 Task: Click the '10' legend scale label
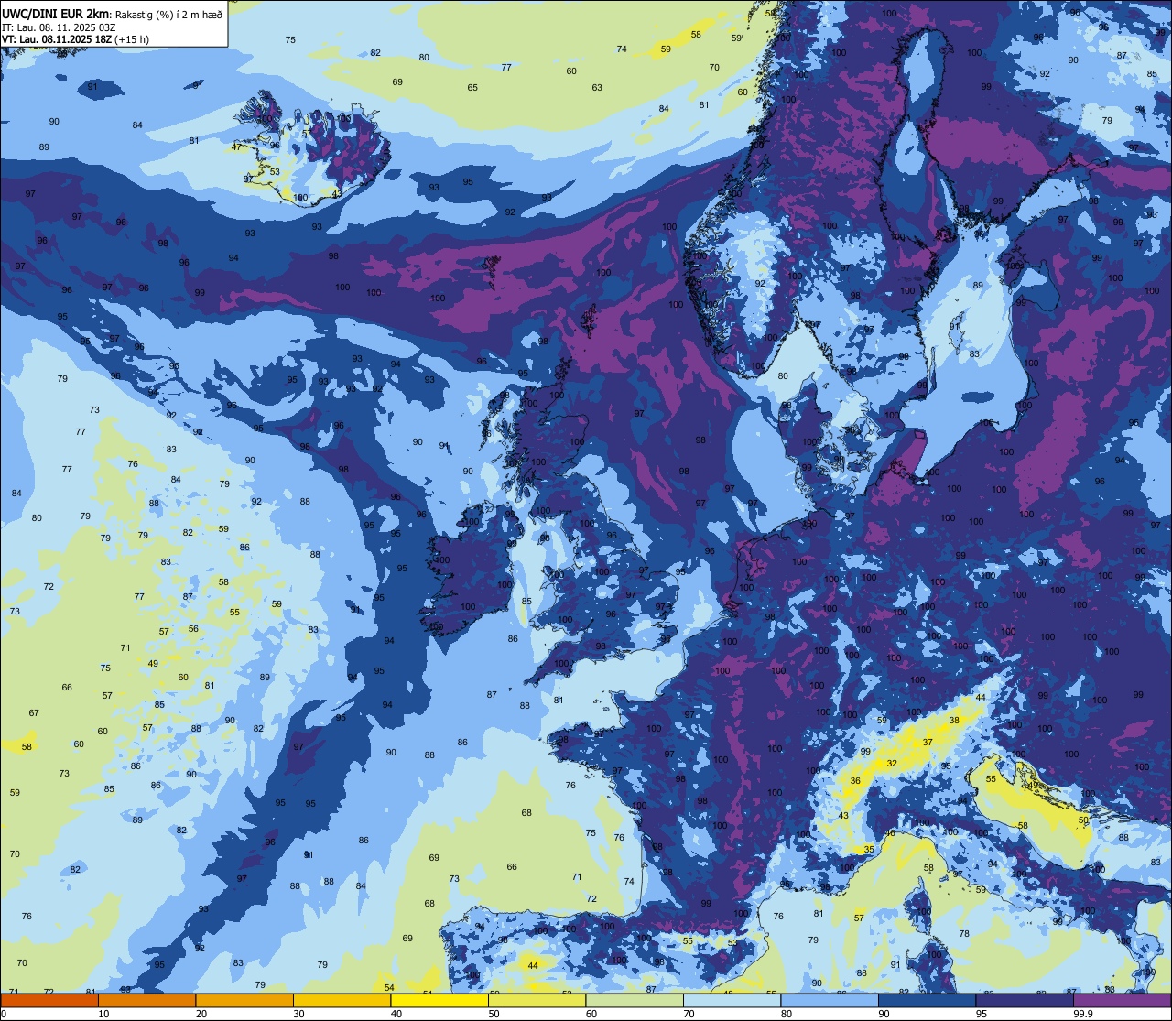(x=103, y=1013)
